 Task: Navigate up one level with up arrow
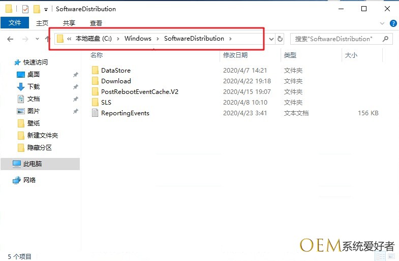(x=47, y=39)
